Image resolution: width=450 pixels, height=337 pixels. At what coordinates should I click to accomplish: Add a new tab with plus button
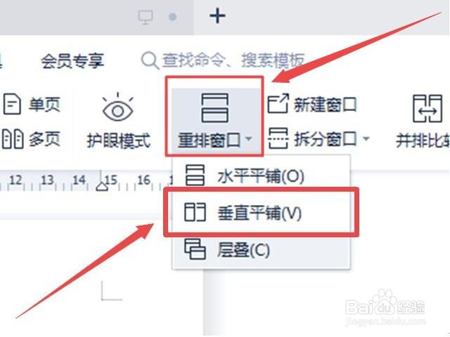click(217, 16)
